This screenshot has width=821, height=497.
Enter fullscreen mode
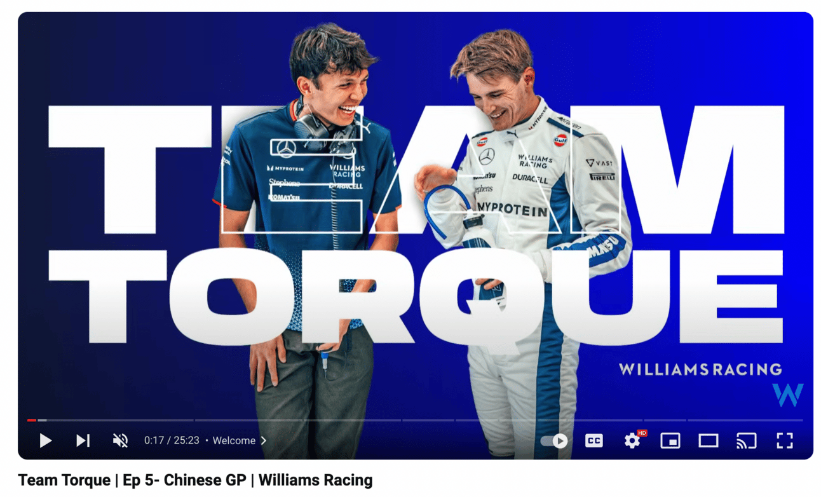(x=785, y=440)
